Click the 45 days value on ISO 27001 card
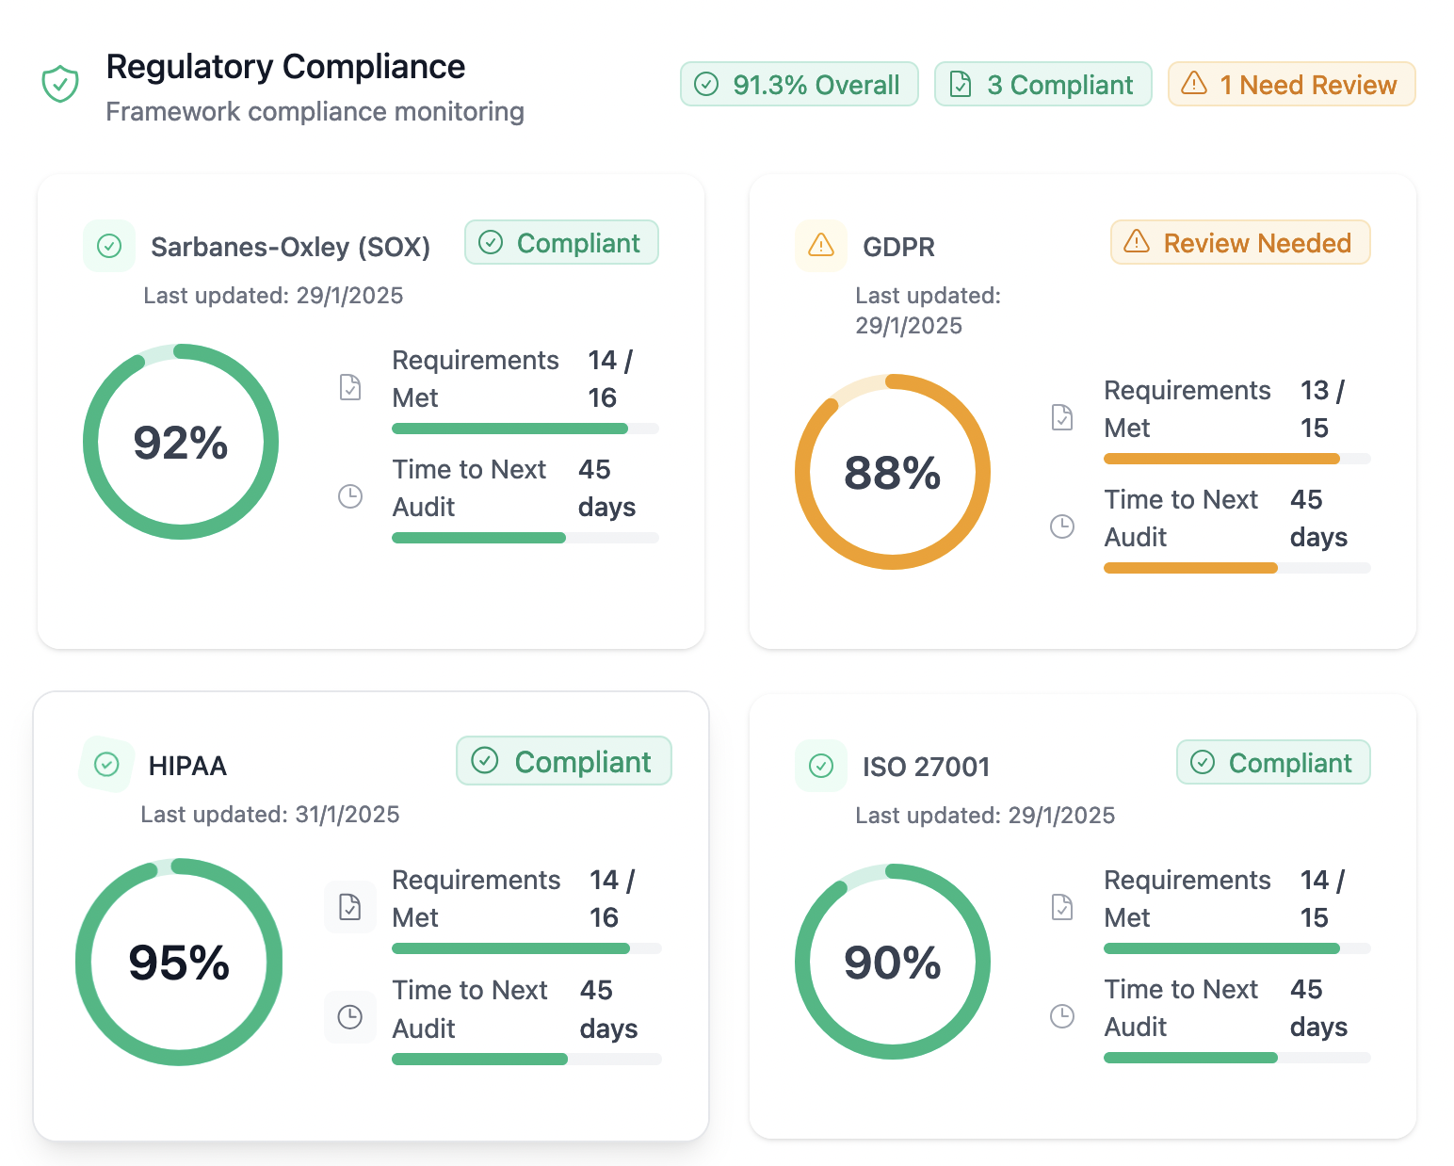1454x1166 pixels. coord(1318,1008)
